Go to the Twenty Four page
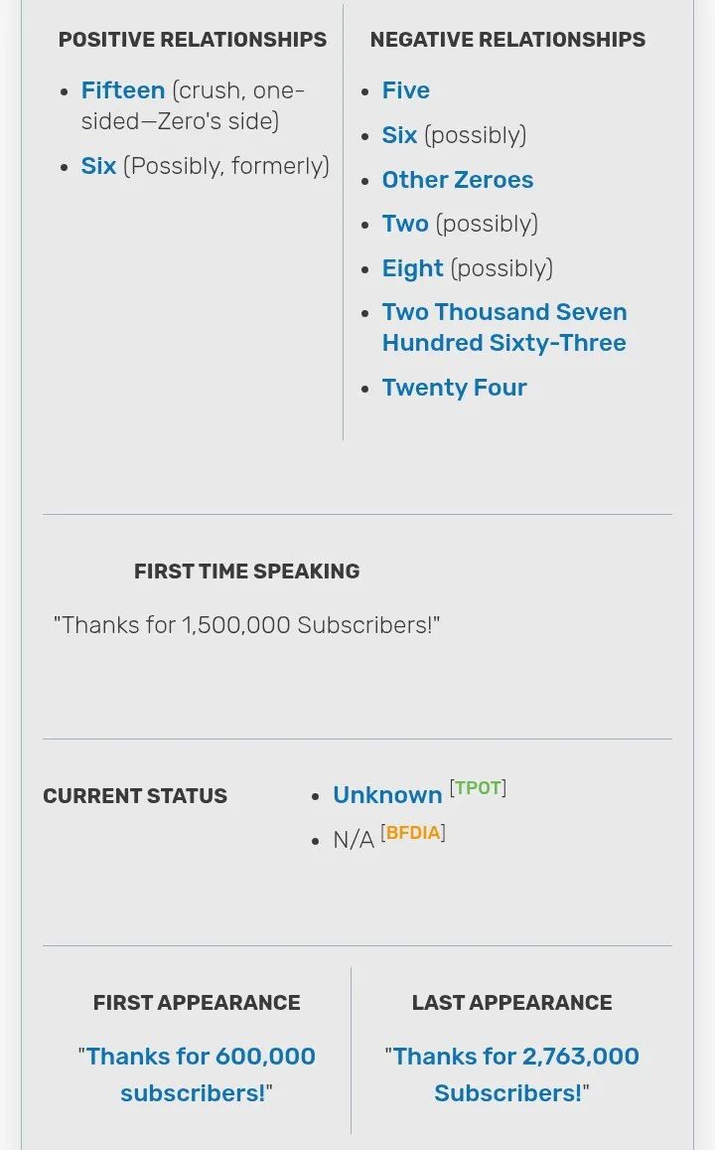This screenshot has height=1150, width=715. [x=455, y=388]
